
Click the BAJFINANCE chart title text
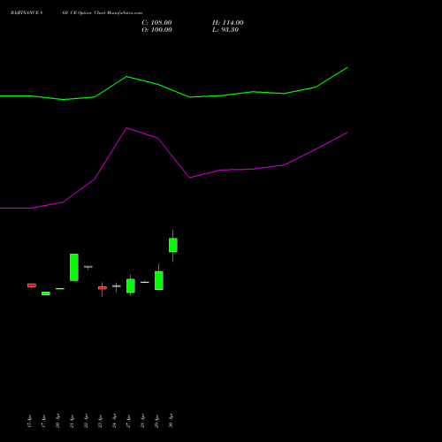click(x=76, y=13)
